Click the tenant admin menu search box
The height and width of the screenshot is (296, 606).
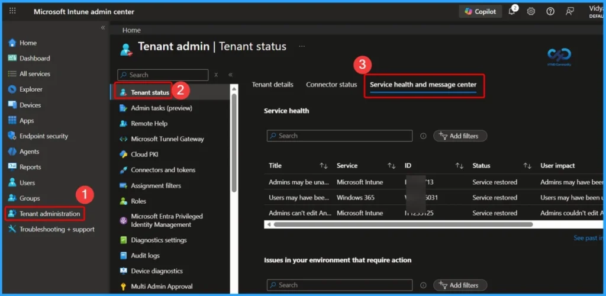point(163,75)
